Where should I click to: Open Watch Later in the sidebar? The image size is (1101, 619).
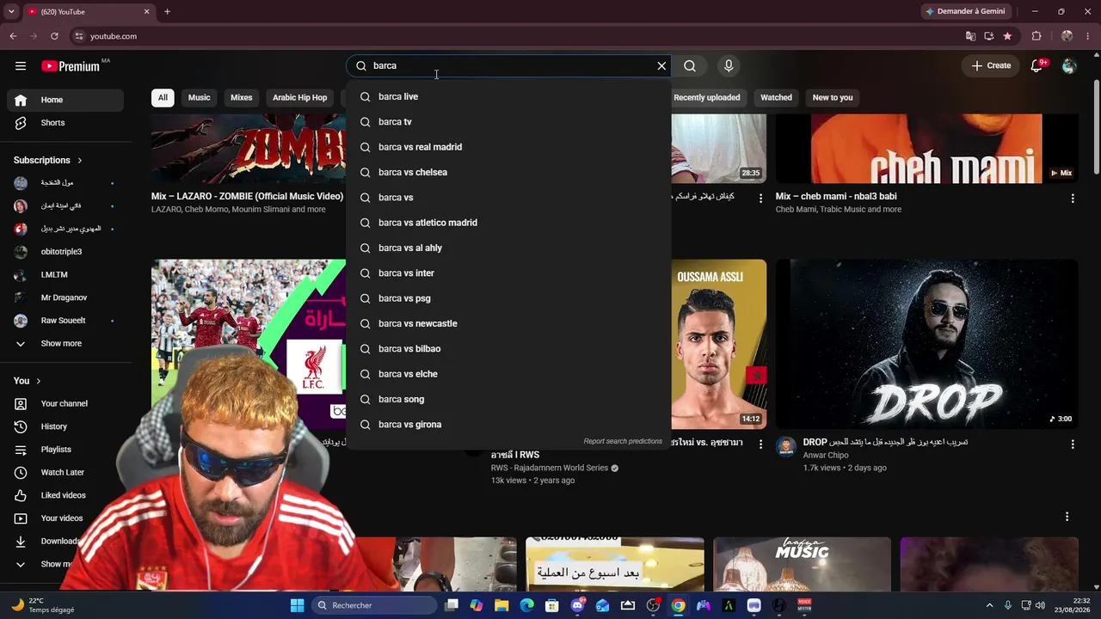click(x=65, y=473)
